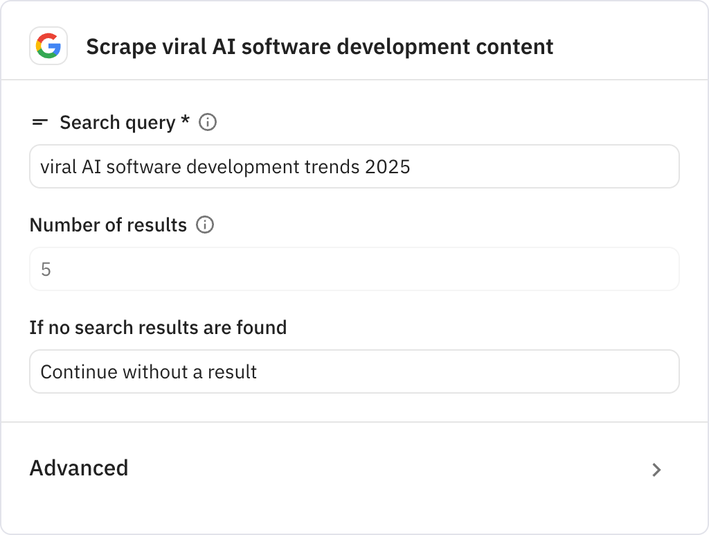709x535 pixels.
Task: Click the "If no search results are found" label
Action: pos(158,327)
